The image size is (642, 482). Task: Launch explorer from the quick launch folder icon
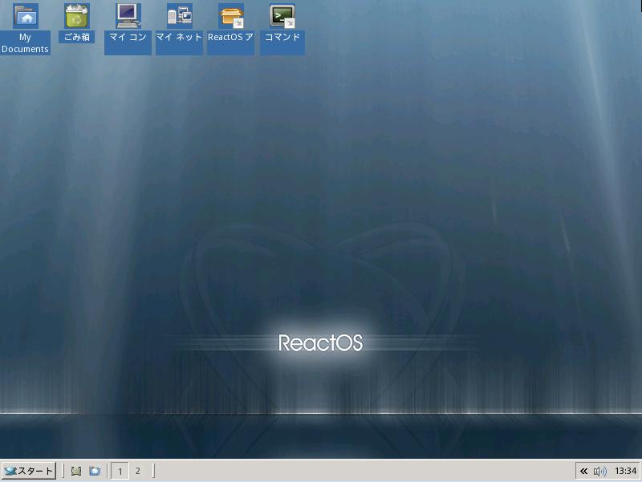[95, 471]
